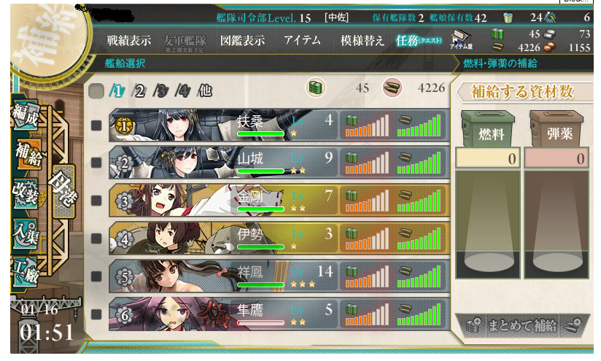
Task: Click the 弾薬 ammo box icon
Action: coord(557,128)
